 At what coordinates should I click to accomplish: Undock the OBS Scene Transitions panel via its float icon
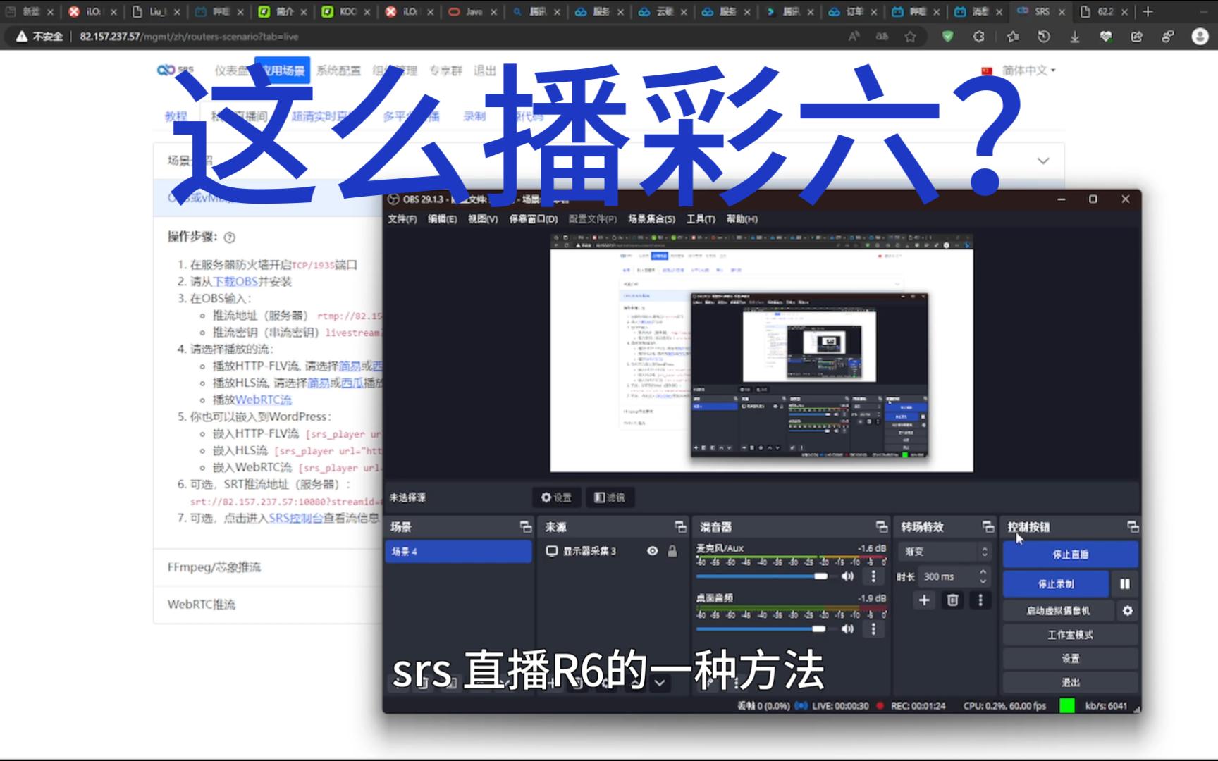[x=988, y=527]
